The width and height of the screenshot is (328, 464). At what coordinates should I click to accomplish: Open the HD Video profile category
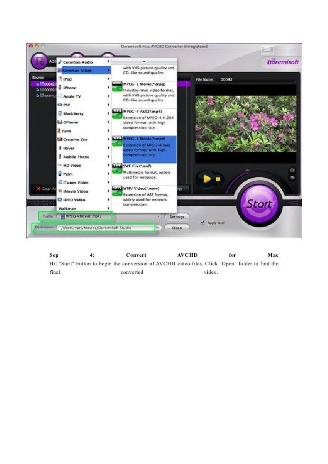(x=84, y=165)
